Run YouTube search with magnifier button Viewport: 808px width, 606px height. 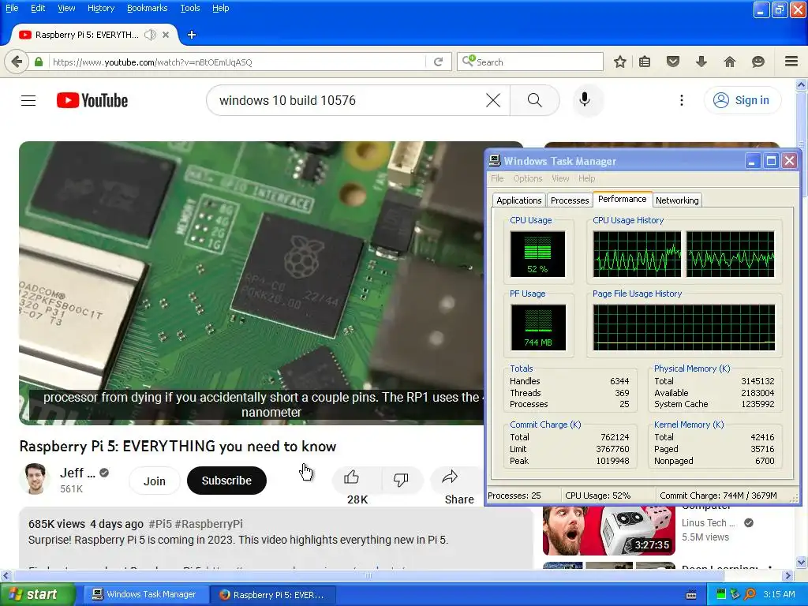pos(535,100)
